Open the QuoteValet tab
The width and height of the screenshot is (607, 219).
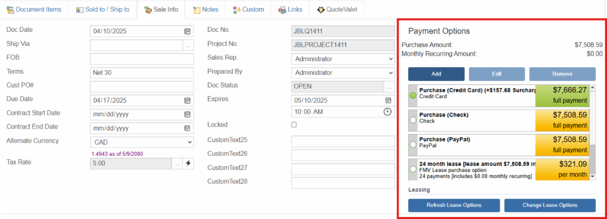(x=337, y=10)
